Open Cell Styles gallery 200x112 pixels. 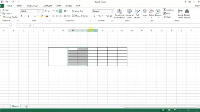click(x=137, y=14)
